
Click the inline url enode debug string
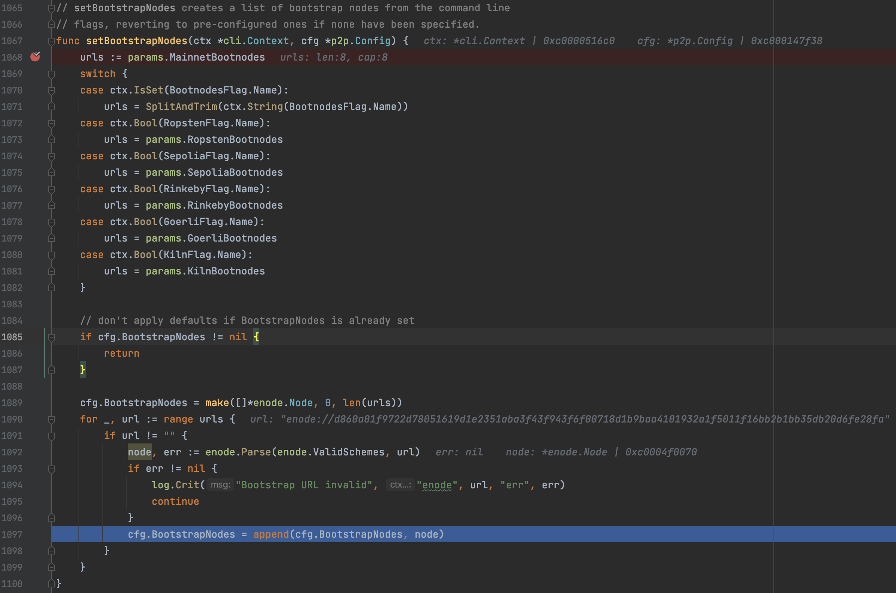tap(569, 420)
